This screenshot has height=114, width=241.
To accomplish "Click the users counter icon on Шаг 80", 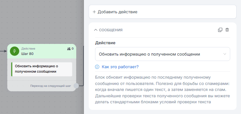I will 69,49.
